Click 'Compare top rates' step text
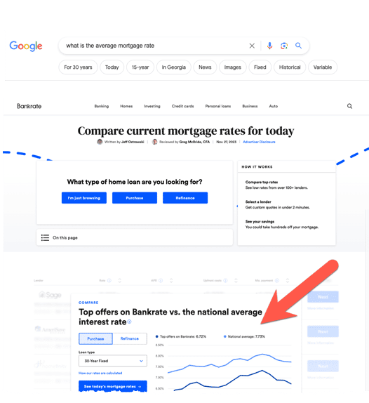The width and height of the screenshot is (369, 403). (x=262, y=182)
